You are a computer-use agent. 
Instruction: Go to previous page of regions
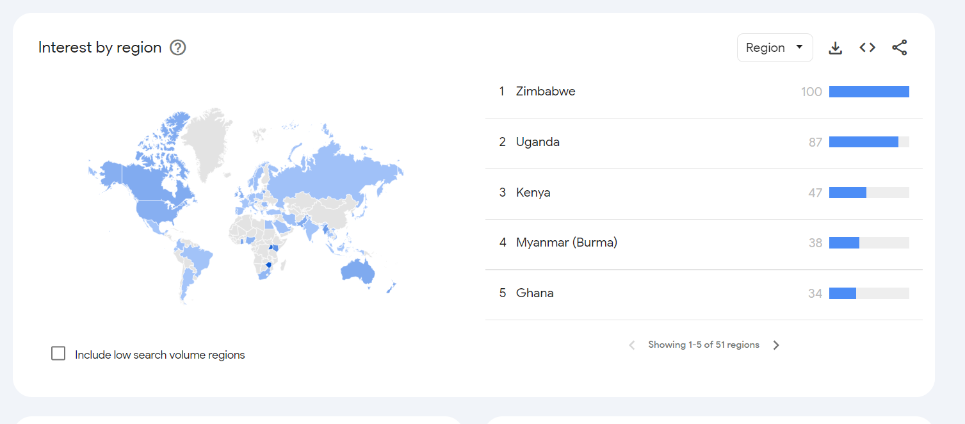(632, 345)
